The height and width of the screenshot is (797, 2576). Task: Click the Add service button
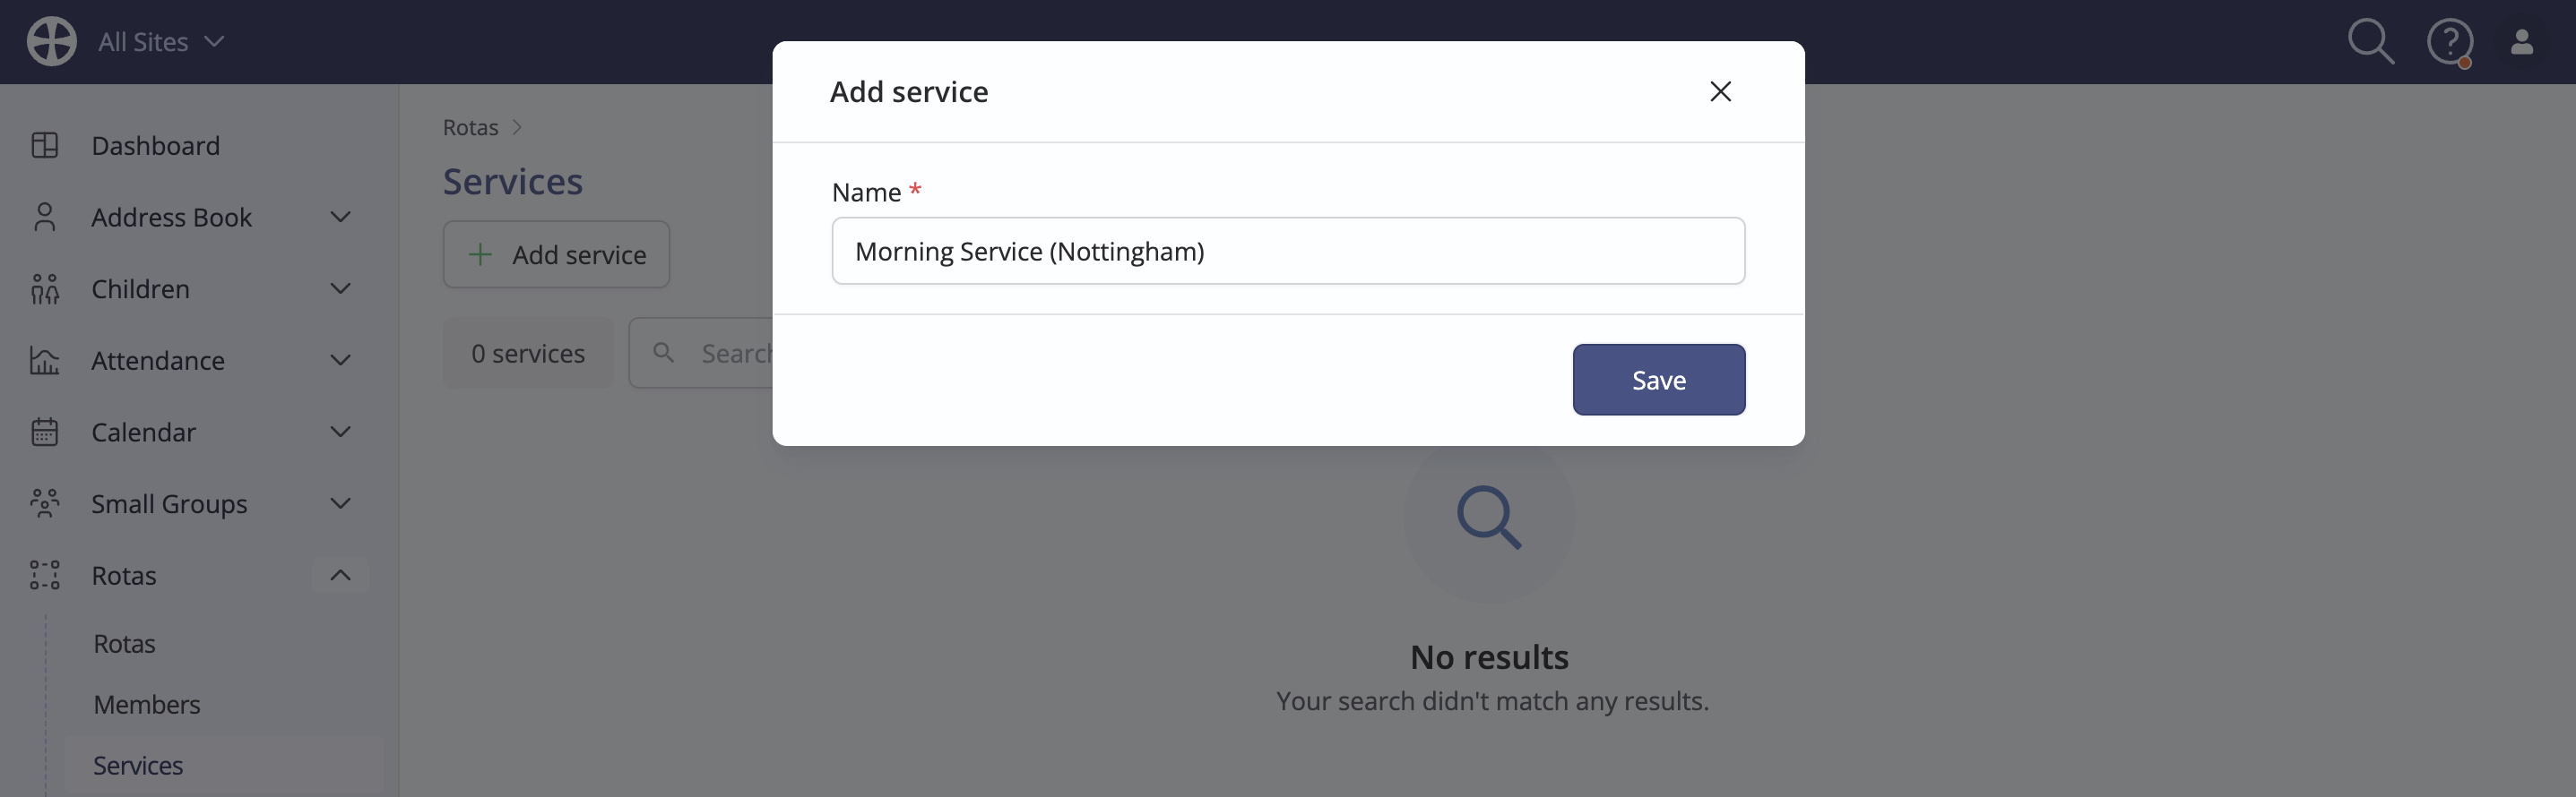556,254
